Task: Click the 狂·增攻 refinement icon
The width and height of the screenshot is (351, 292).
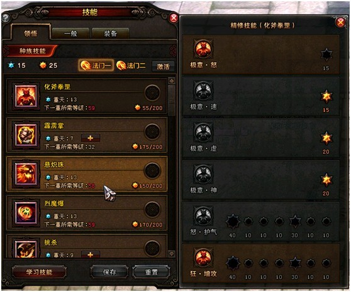Action: pos(203,257)
